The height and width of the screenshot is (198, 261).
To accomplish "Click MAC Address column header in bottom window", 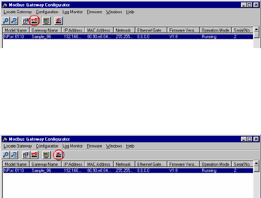I will pyautogui.click(x=99, y=164).
